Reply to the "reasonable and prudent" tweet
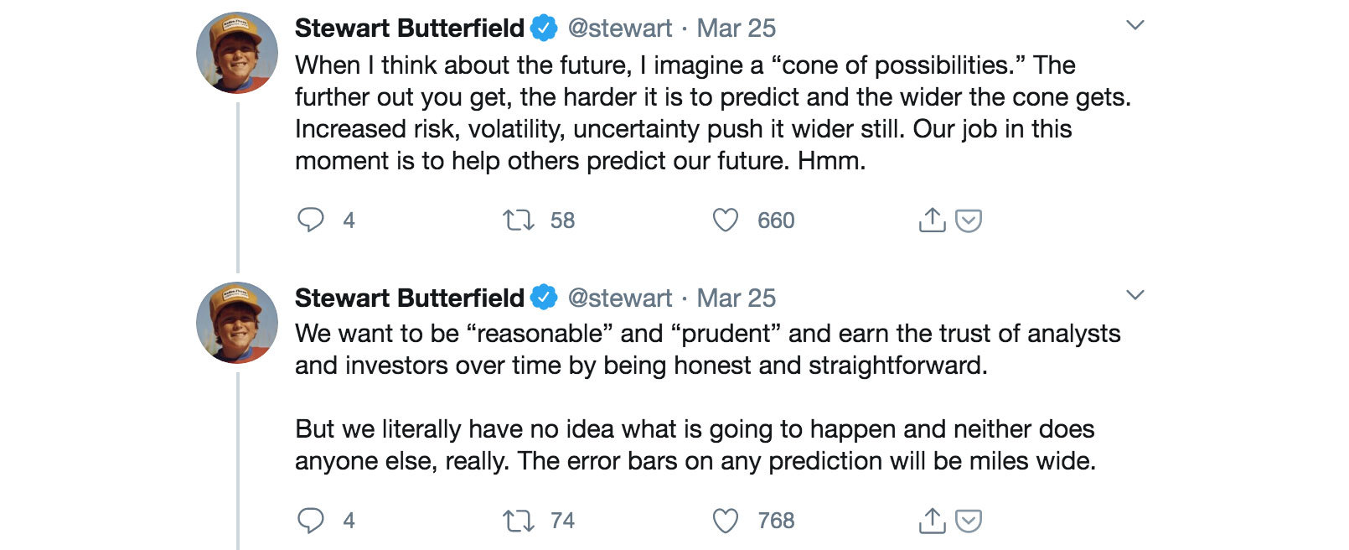This screenshot has width=1349, height=550. tap(311, 521)
